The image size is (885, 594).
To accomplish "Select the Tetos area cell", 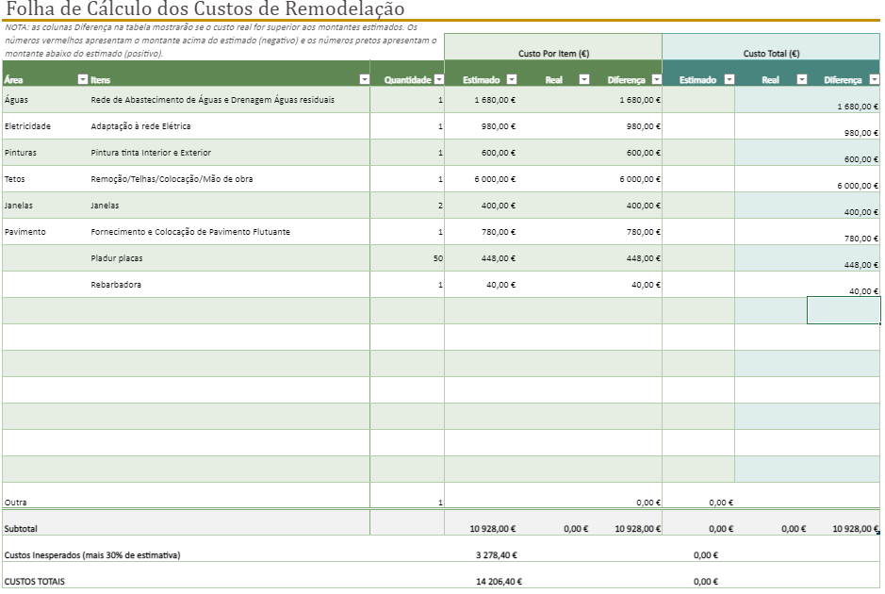I will [x=45, y=179].
